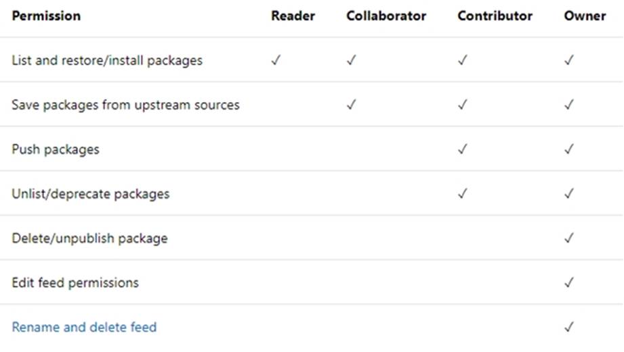624x352 pixels.
Task: Click the Contributor checkmark for Unlist/deprecate packages
Action: 463,194
